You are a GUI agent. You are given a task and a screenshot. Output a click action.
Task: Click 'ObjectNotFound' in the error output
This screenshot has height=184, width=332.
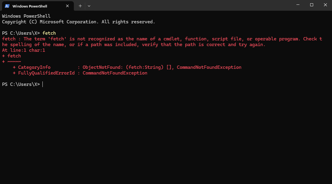[x=102, y=67]
